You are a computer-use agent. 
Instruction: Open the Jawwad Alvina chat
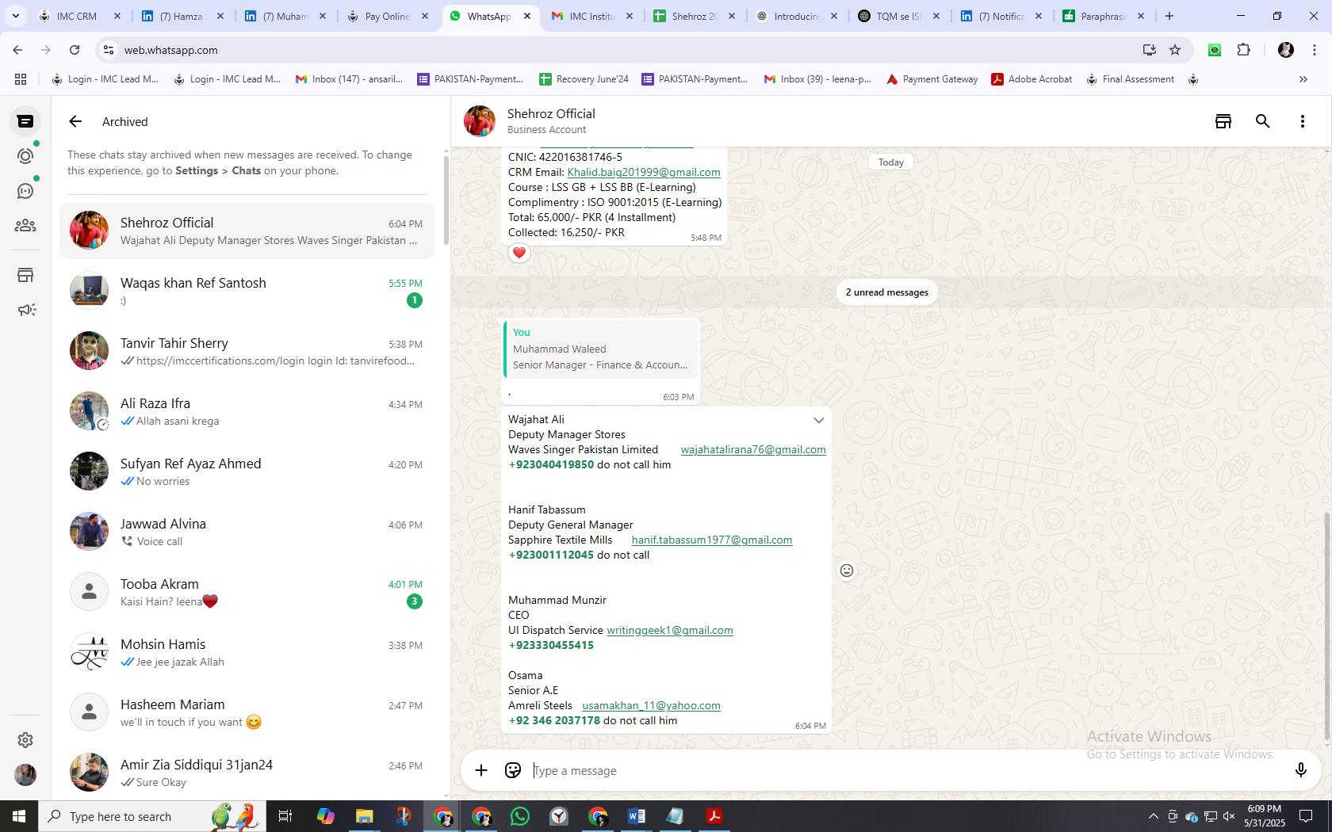point(247,532)
